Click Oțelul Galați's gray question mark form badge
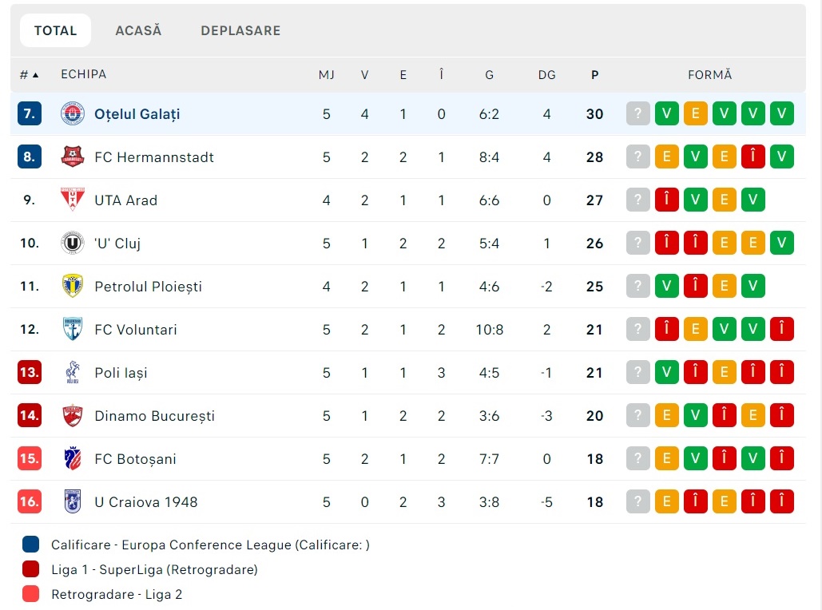The width and height of the screenshot is (822, 610). 638,113
